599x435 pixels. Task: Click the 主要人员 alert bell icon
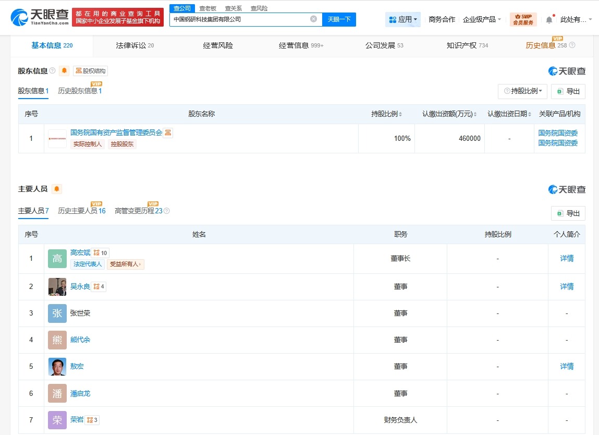tap(56, 189)
